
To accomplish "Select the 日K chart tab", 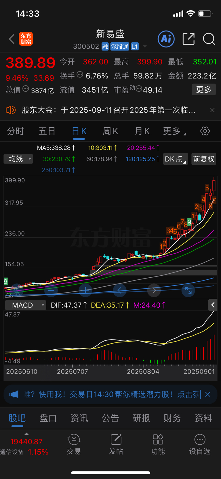I will (79, 131).
